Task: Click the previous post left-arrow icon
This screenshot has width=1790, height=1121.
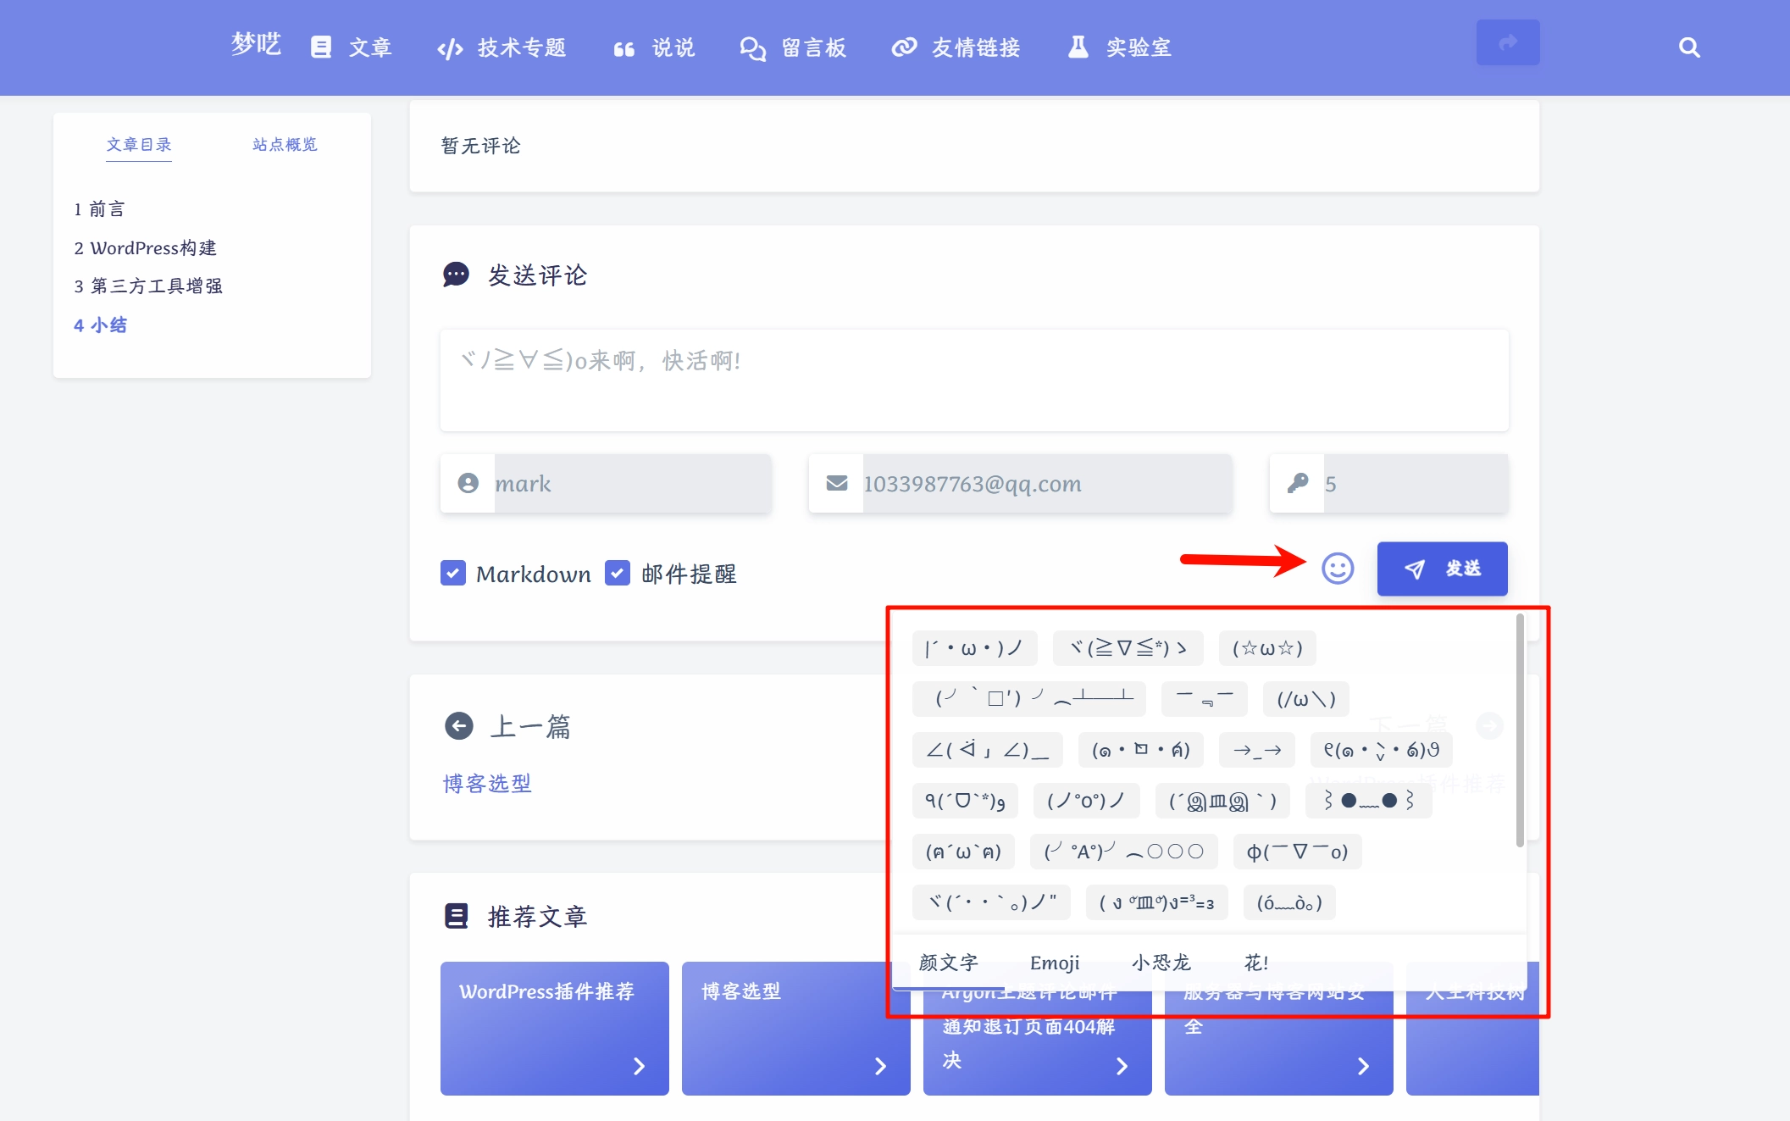Action: tap(459, 726)
